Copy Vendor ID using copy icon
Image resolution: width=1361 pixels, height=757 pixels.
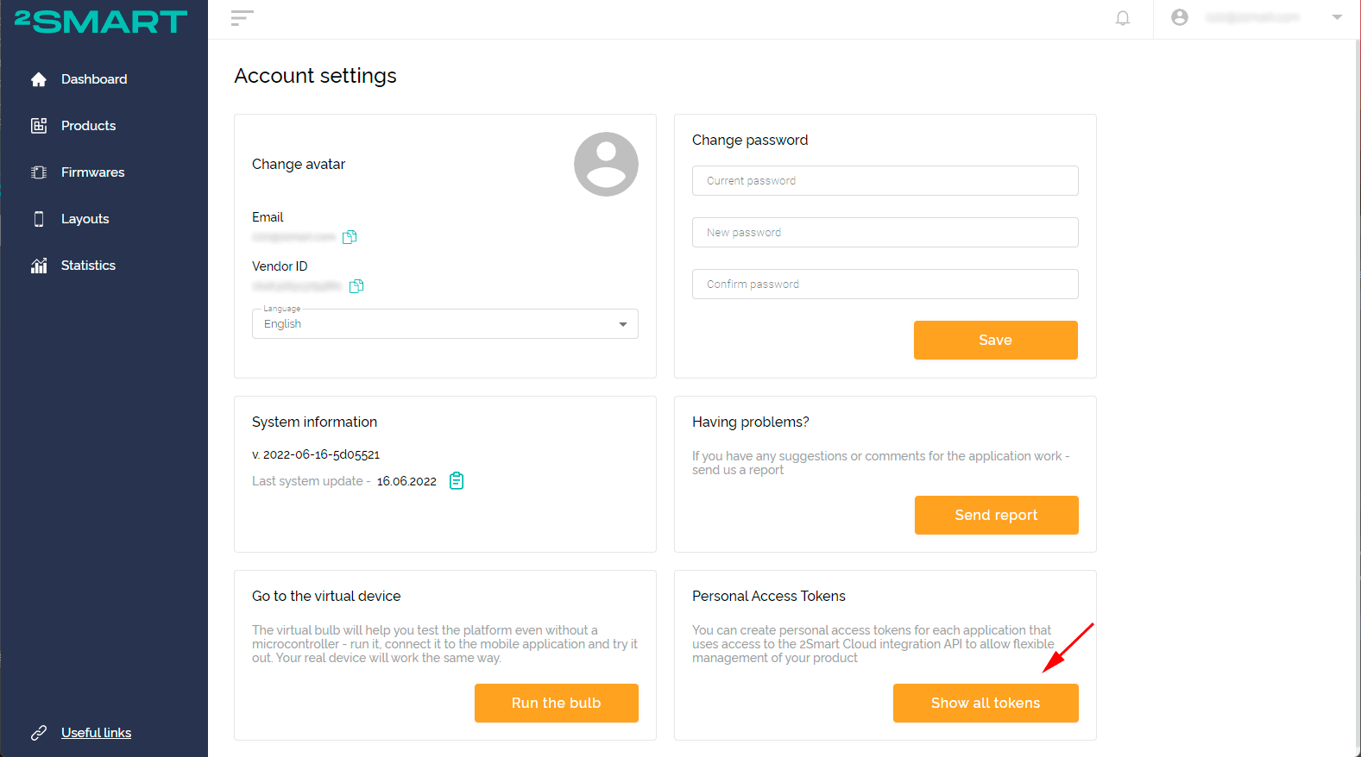(x=356, y=286)
